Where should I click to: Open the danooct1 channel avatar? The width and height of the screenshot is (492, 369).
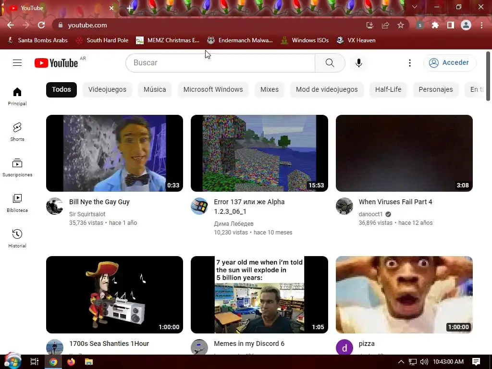pyautogui.click(x=344, y=206)
